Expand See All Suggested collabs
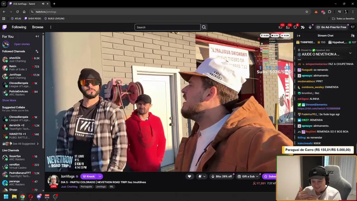357x201 pixels. click(24, 144)
